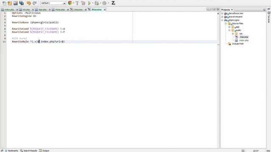Click the Undo toolbar icon

tap(29, 3)
